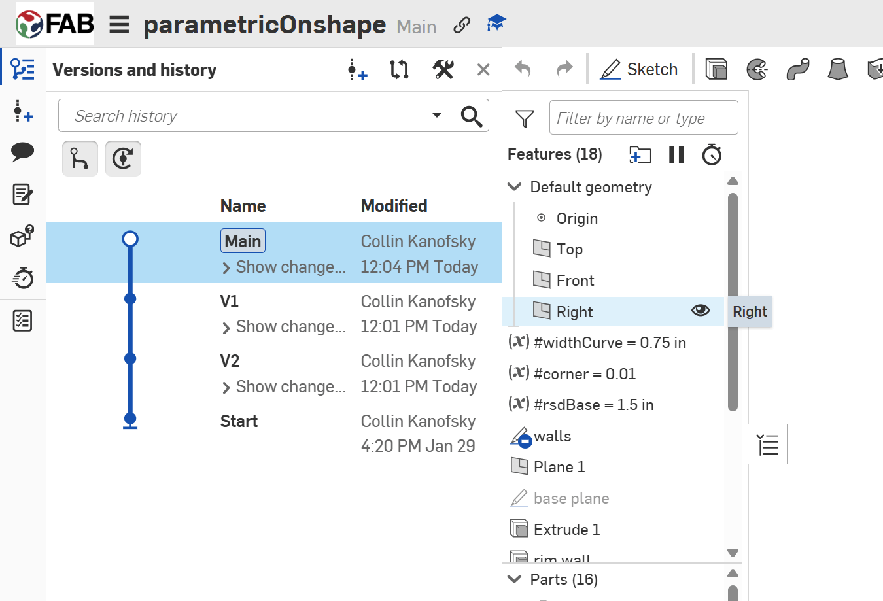Collapse the Default geometry group
The image size is (883, 601).
pyautogui.click(x=515, y=187)
